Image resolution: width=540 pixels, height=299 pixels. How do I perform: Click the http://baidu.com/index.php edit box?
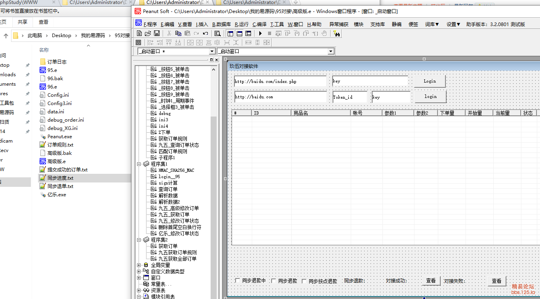280,81
